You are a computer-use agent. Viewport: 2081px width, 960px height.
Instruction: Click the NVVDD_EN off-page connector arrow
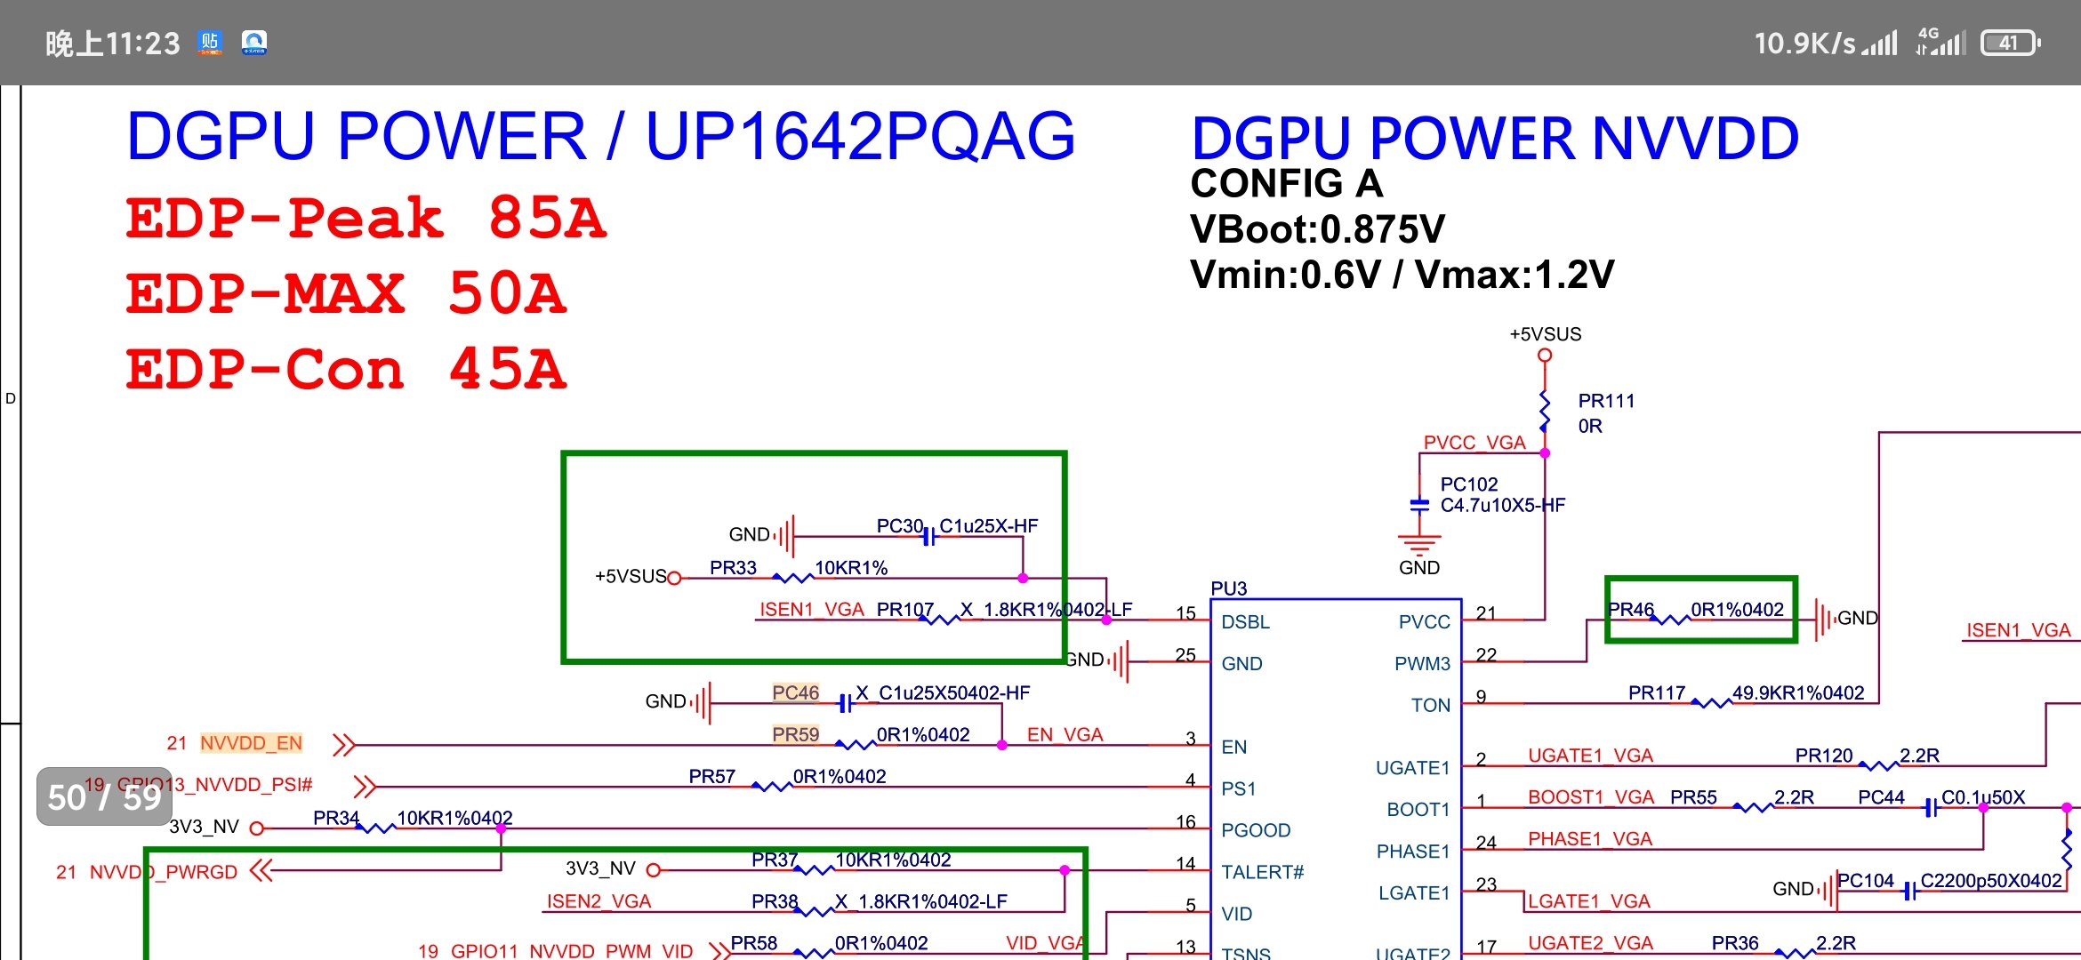coord(344,745)
